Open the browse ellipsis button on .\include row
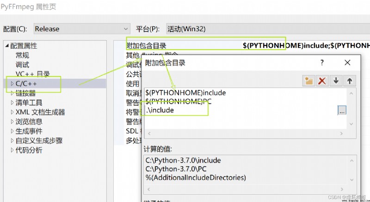The width and height of the screenshot is (370, 202). pyautogui.click(x=342, y=110)
